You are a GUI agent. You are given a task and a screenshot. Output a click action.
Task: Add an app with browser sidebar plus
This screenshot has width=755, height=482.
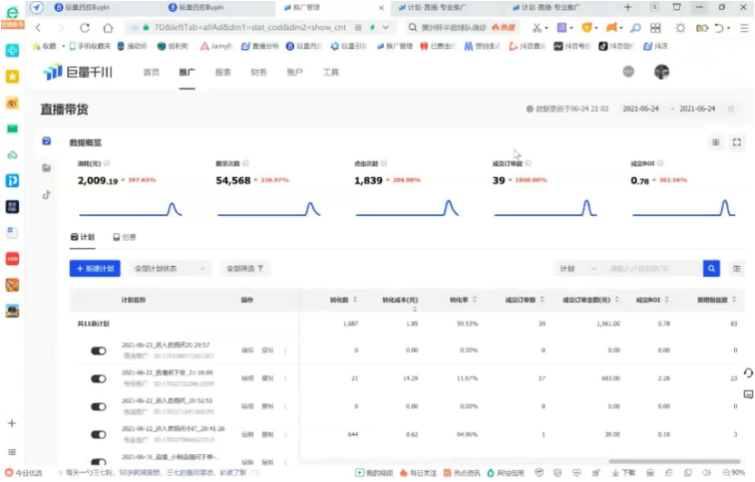tap(12, 423)
